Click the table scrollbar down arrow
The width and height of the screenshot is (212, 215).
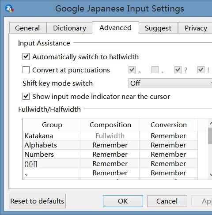211,175
